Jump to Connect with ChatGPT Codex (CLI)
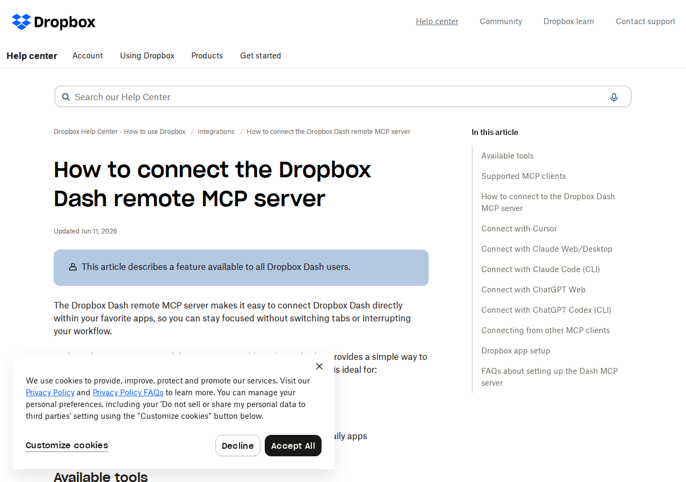The height and width of the screenshot is (482, 686). pyautogui.click(x=546, y=310)
